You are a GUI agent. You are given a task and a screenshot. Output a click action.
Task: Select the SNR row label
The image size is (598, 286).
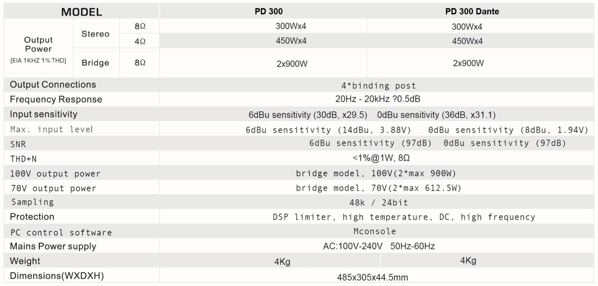[18, 144]
